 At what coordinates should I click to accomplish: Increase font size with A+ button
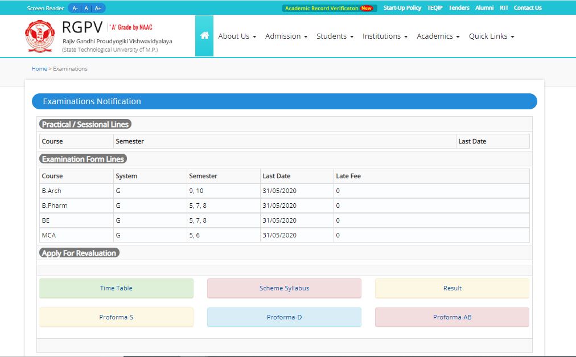point(98,8)
